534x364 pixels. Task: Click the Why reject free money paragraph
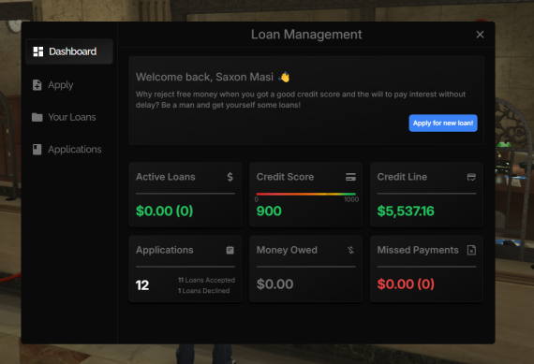[301, 100]
